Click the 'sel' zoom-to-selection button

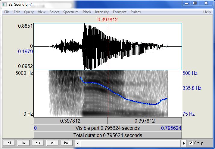(x=52, y=143)
